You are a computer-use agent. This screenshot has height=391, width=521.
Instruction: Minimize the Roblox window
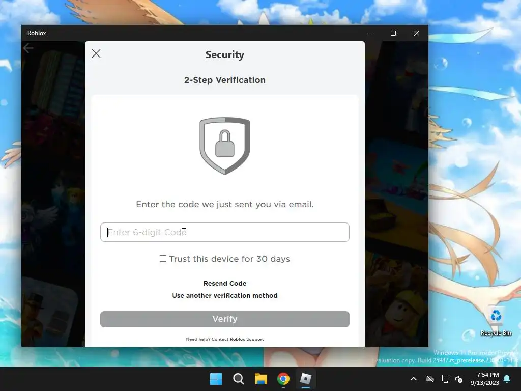coord(370,33)
